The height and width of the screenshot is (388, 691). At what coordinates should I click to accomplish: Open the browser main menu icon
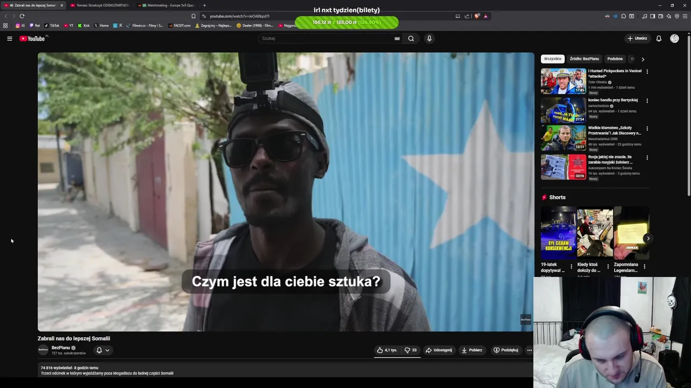(685, 16)
